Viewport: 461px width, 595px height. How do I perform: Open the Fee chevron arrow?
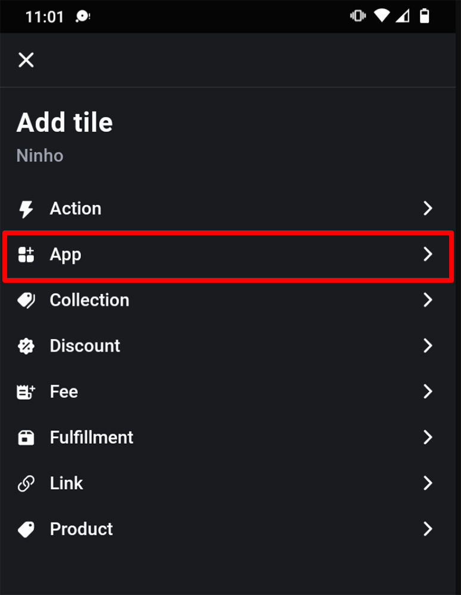pyautogui.click(x=428, y=392)
